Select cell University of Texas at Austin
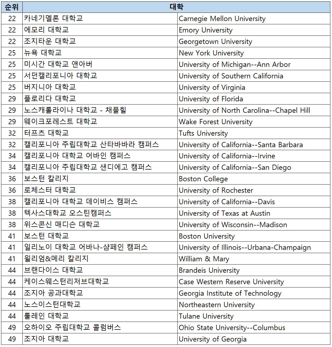 [254, 213]
